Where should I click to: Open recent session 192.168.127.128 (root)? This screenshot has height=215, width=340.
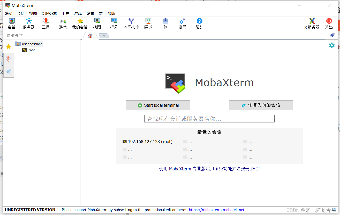[147, 142]
